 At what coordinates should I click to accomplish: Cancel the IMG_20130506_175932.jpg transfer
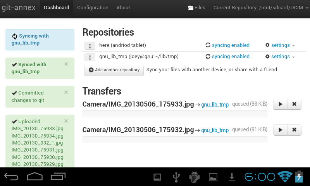tap(294, 130)
